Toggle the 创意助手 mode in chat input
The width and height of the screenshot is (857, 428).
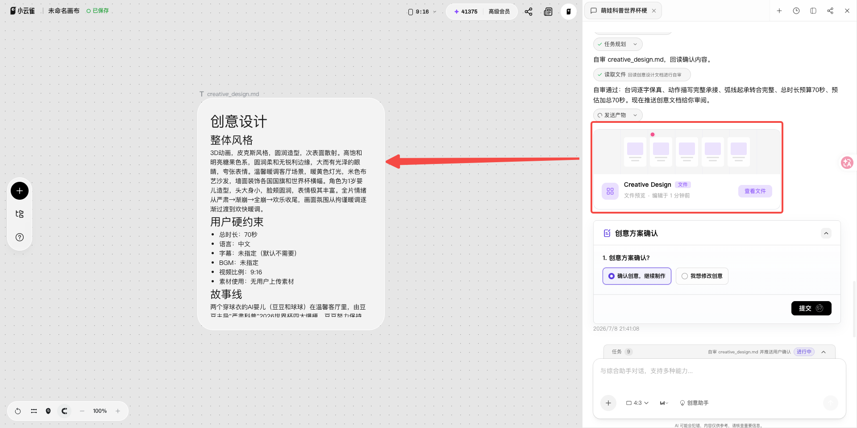tap(694, 403)
